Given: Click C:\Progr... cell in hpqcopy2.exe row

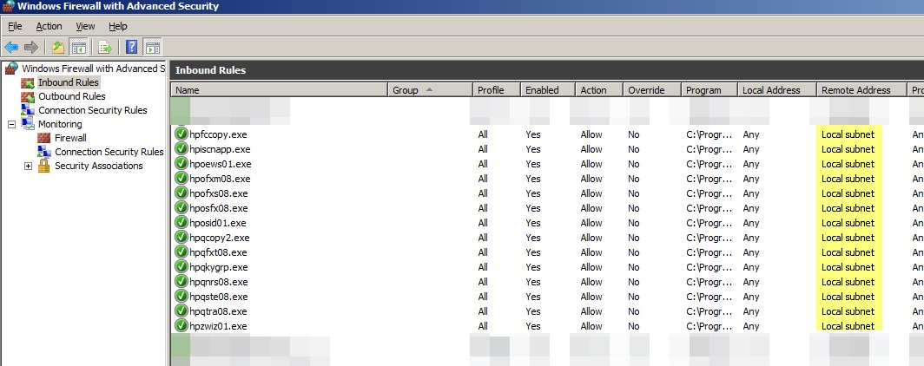Looking at the screenshot, I should 709,237.
